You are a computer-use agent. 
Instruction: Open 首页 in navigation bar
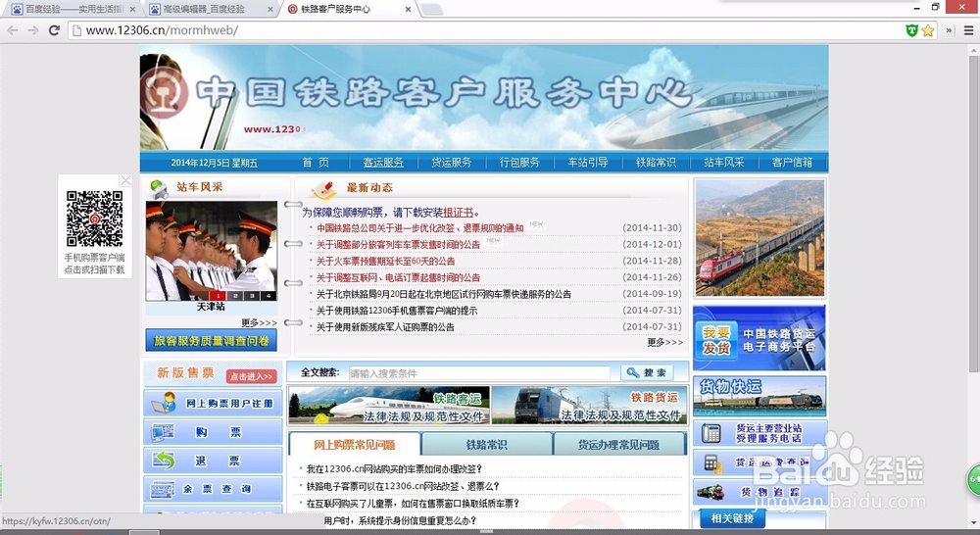(316, 163)
